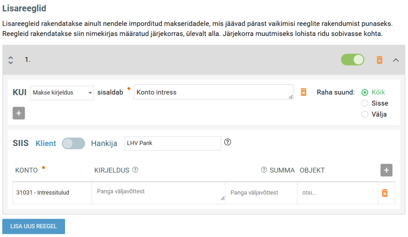This screenshot has width=408, height=237.
Task: Click the 'Konto intress' text field
Action: [213, 92]
